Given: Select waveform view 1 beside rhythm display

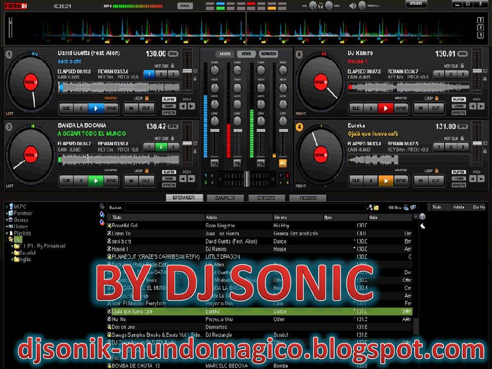Looking at the screenshot, I should click(480, 20).
